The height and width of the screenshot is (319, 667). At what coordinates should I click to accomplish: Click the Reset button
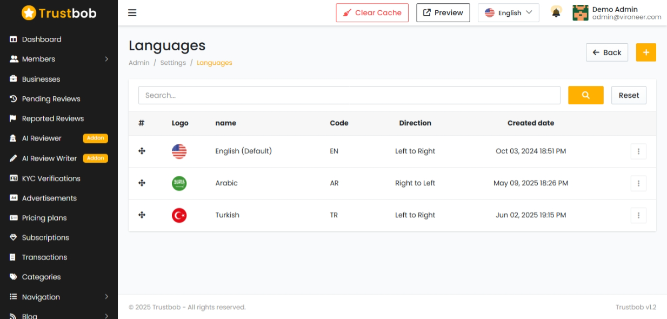pyautogui.click(x=629, y=95)
